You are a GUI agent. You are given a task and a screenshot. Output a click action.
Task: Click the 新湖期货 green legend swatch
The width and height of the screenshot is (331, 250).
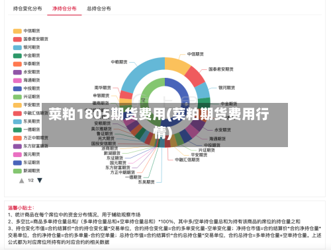coord(17,171)
